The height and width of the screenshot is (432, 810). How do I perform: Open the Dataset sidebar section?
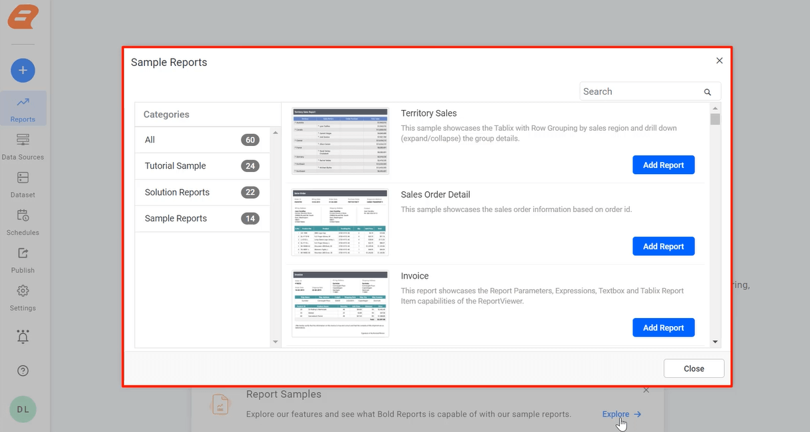[23, 185]
